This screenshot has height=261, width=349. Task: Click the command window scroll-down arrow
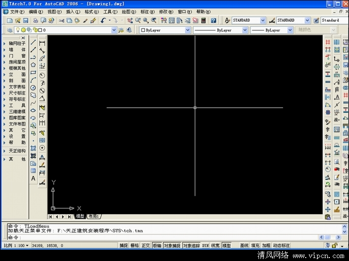(x=344, y=232)
